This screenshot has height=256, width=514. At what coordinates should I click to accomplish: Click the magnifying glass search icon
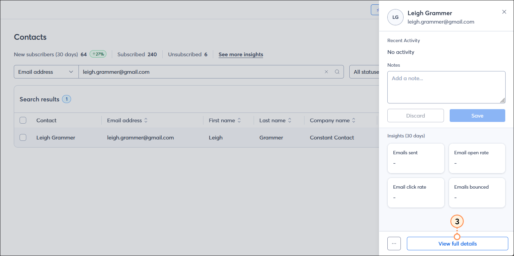click(337, 72)
